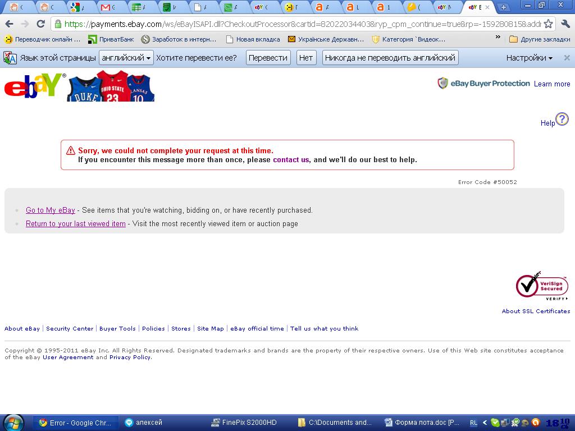The height and width of the screenshot is (431, 575).
Task: Open the ПриватБанк bookmark
Action: (x=111, y=39)
